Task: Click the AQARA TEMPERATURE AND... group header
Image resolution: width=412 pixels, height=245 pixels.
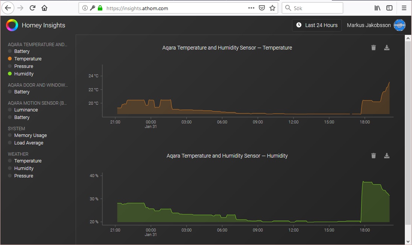Action: [38, 45]
